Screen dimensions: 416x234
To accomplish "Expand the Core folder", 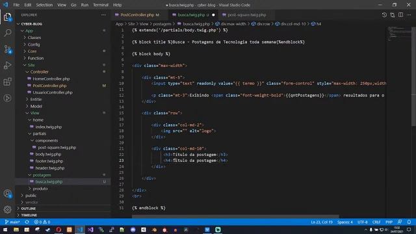I will [x=32, y=51].
